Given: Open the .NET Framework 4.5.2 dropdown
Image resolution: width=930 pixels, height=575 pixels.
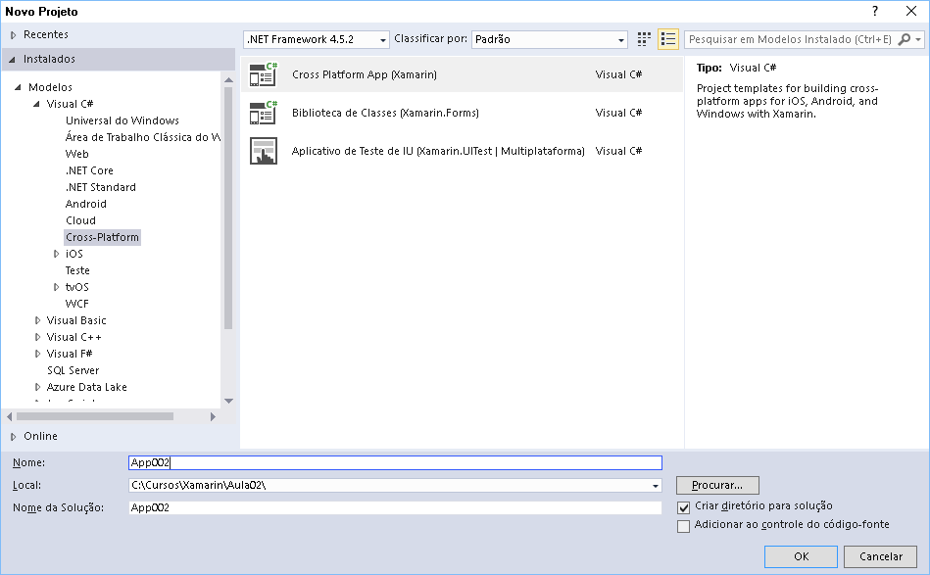Looking at the screenshot, I should (x=317, y=40).
